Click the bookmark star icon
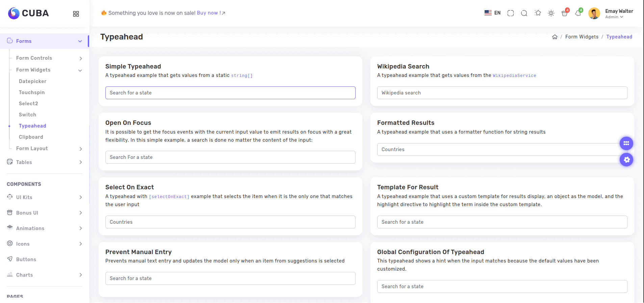This screenshot has width=644, height=303. 538,13
